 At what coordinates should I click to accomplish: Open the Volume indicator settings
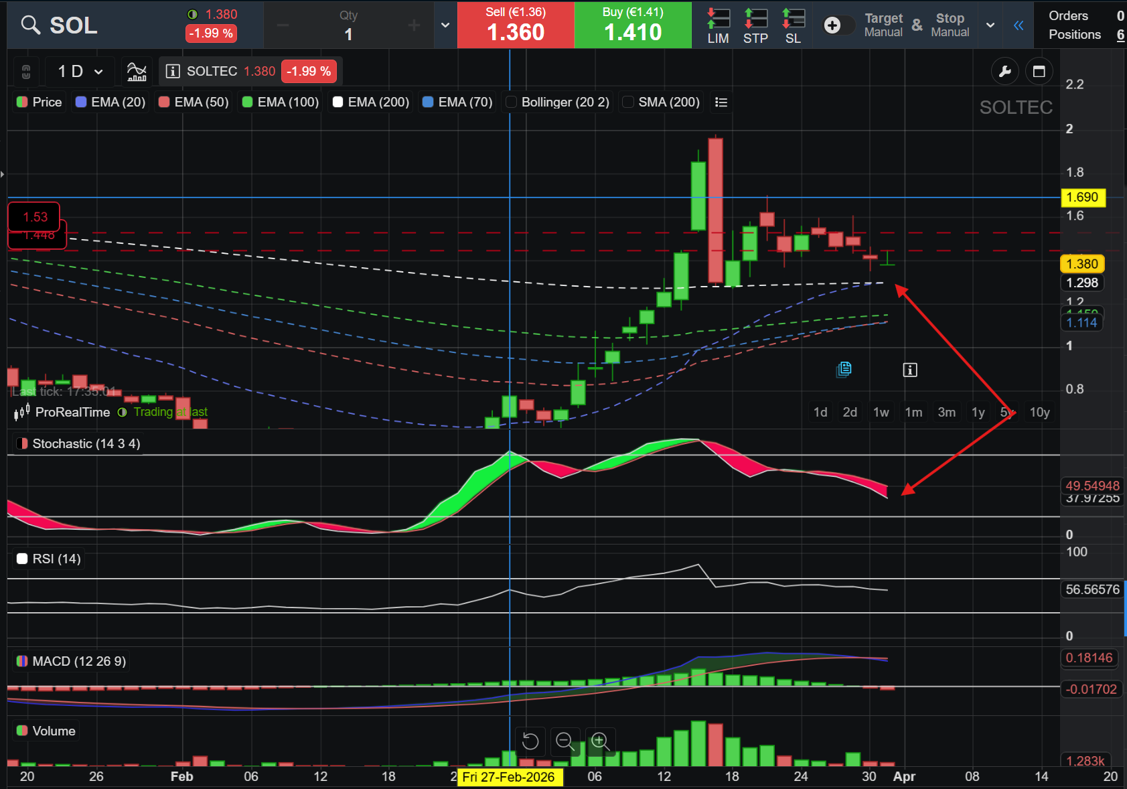point(46,731)
